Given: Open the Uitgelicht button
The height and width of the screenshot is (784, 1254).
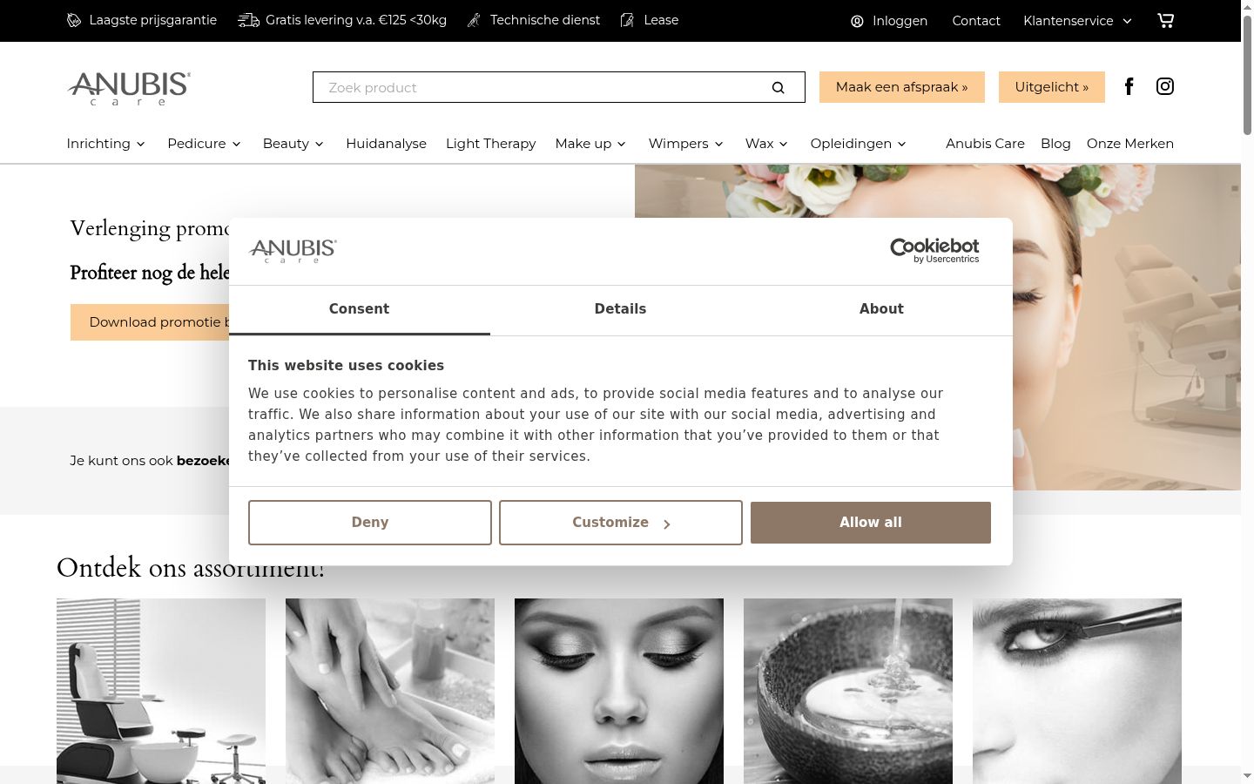Looking at the screenshot, I should pos(1052,87).
